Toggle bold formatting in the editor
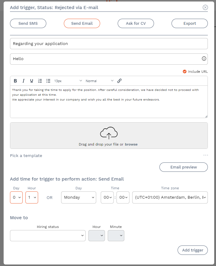216x266 pixels. tap(15, 81)
